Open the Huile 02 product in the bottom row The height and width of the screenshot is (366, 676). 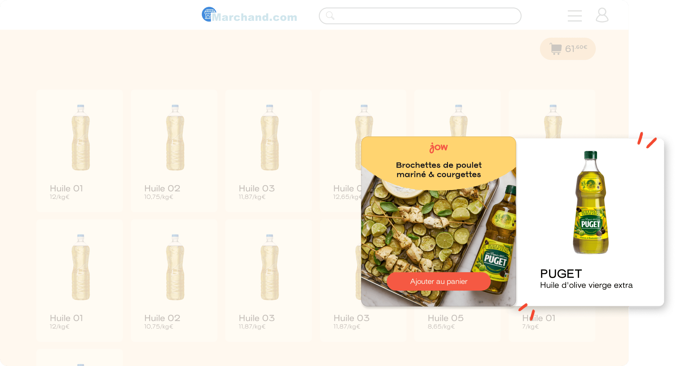[x=174, y=281]
